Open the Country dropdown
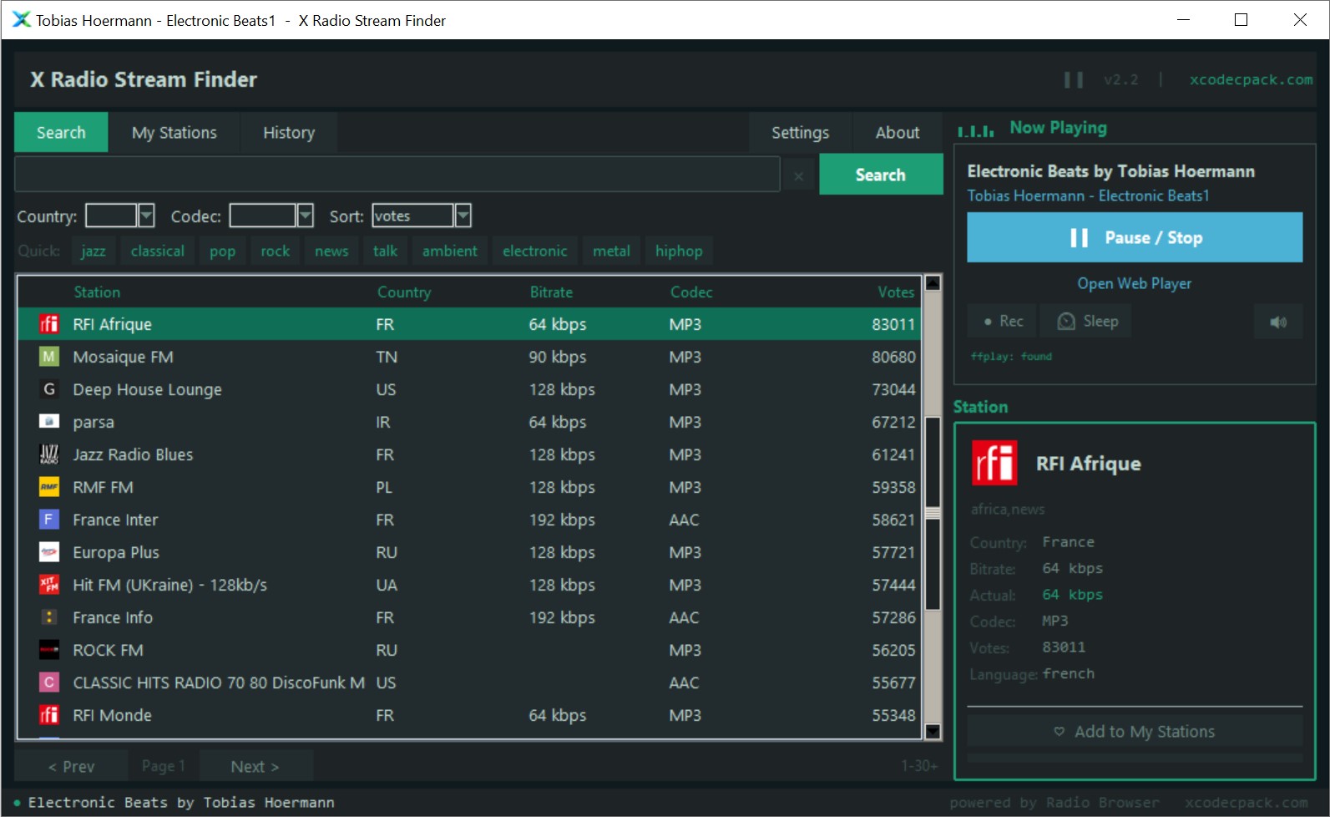The image size is (1330, 817). pyautogui.click(x=146, y=216)
